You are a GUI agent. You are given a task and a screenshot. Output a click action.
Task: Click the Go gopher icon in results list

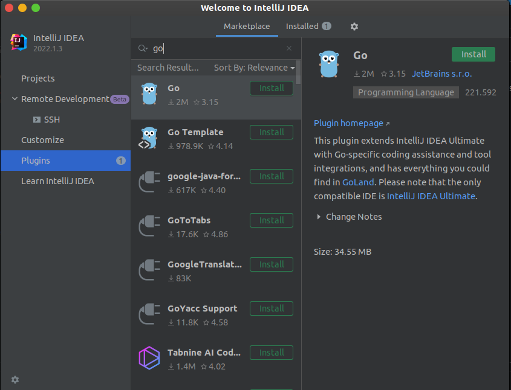(149, 94)
